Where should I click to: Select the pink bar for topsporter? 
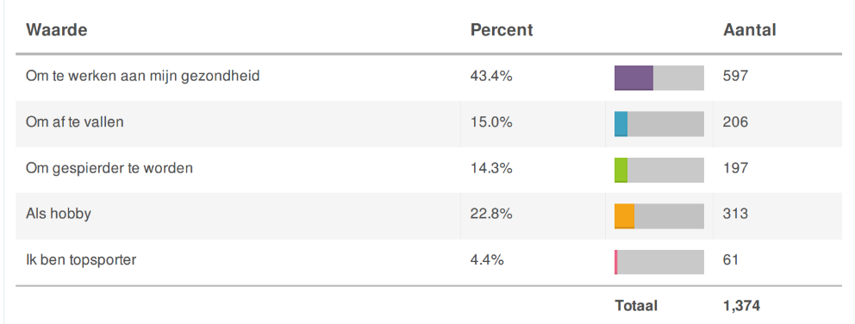click(x=615, y=262)
